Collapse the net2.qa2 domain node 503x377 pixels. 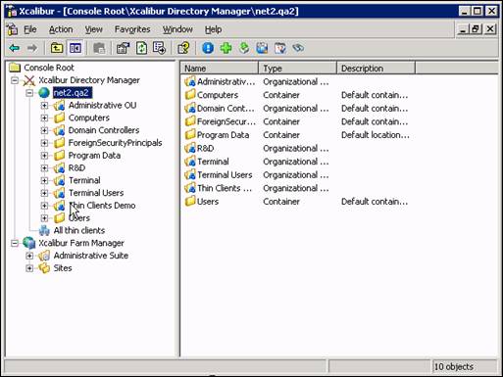coord(29,93)
